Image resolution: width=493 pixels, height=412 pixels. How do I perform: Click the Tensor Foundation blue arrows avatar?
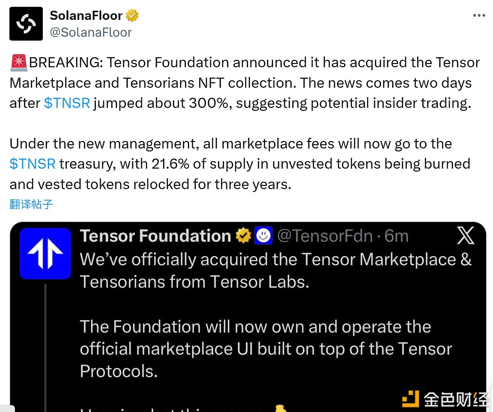[x=45, y=253]
